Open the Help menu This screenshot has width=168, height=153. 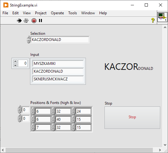click(x=103, y=13)
